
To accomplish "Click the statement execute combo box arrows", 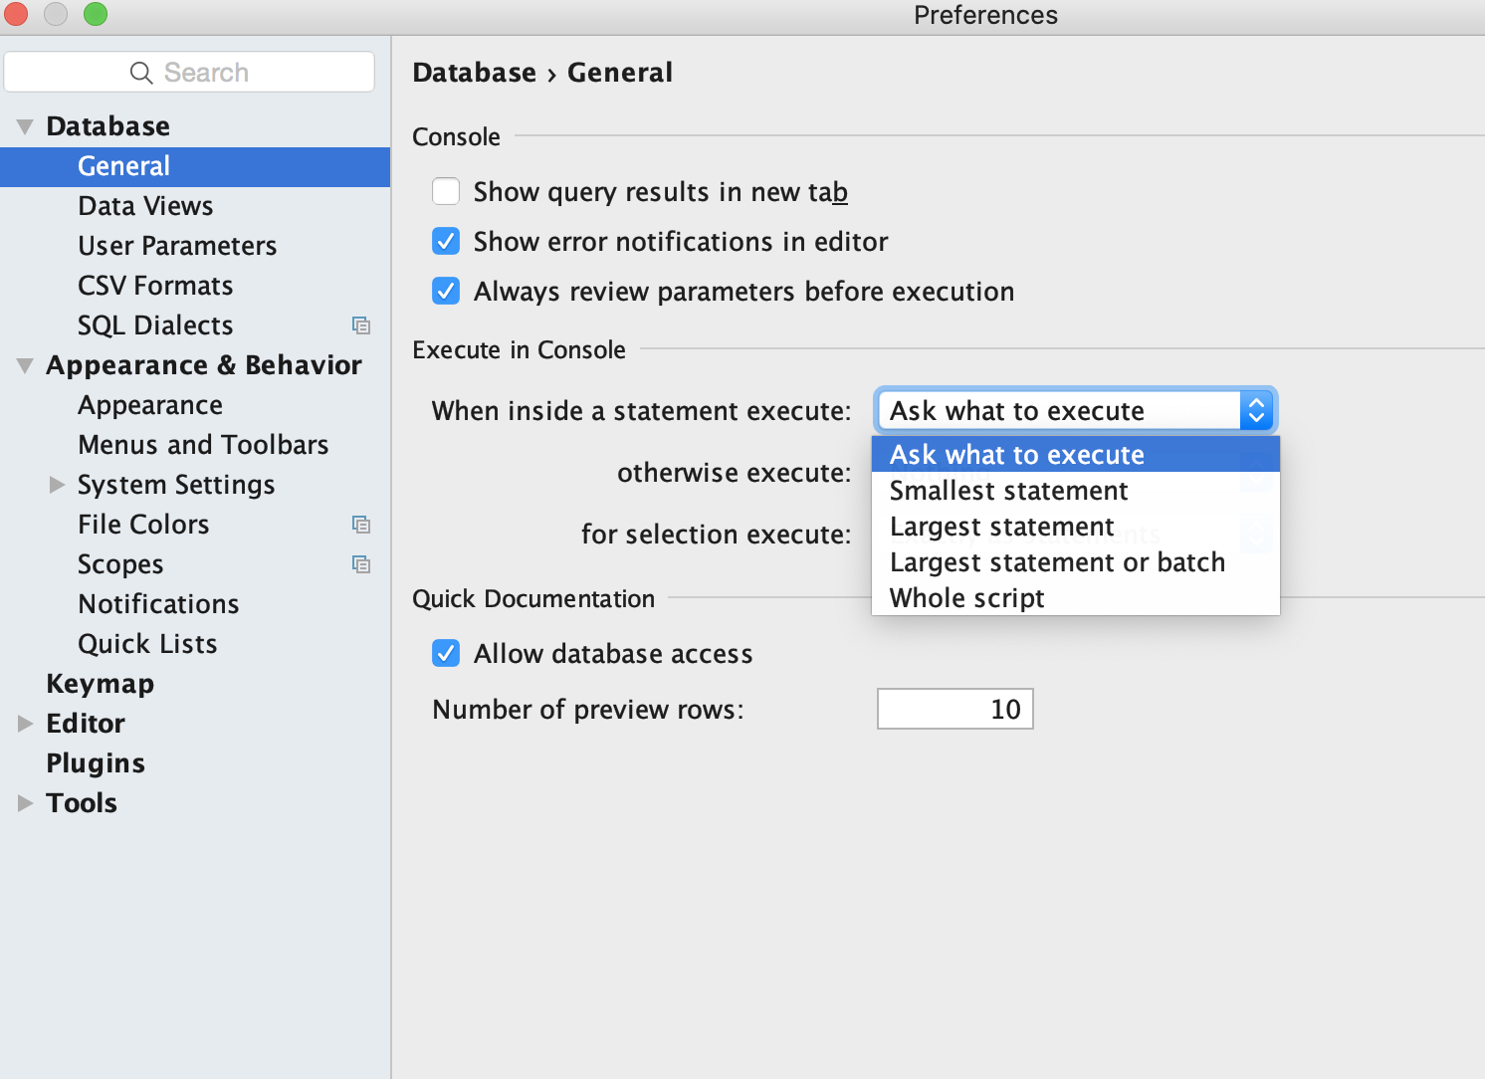I will click(x=1256, y=410).
